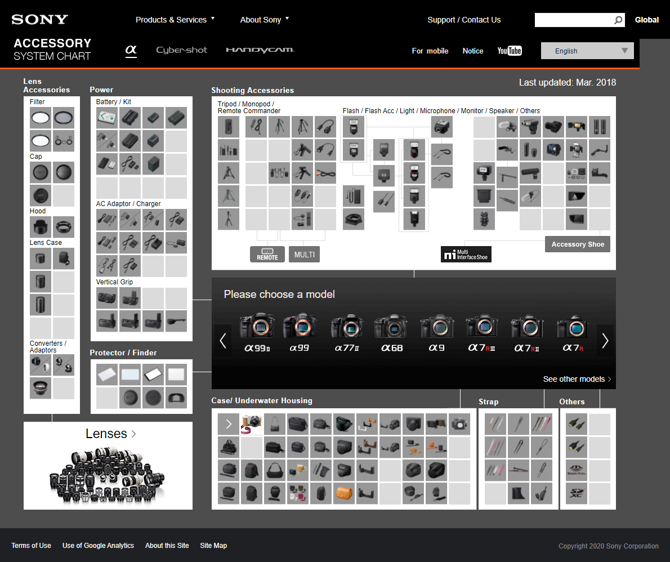This screenshot has width=670, height=562.
Task: Select the orange leather case icon
Action: tap(344, 494)
